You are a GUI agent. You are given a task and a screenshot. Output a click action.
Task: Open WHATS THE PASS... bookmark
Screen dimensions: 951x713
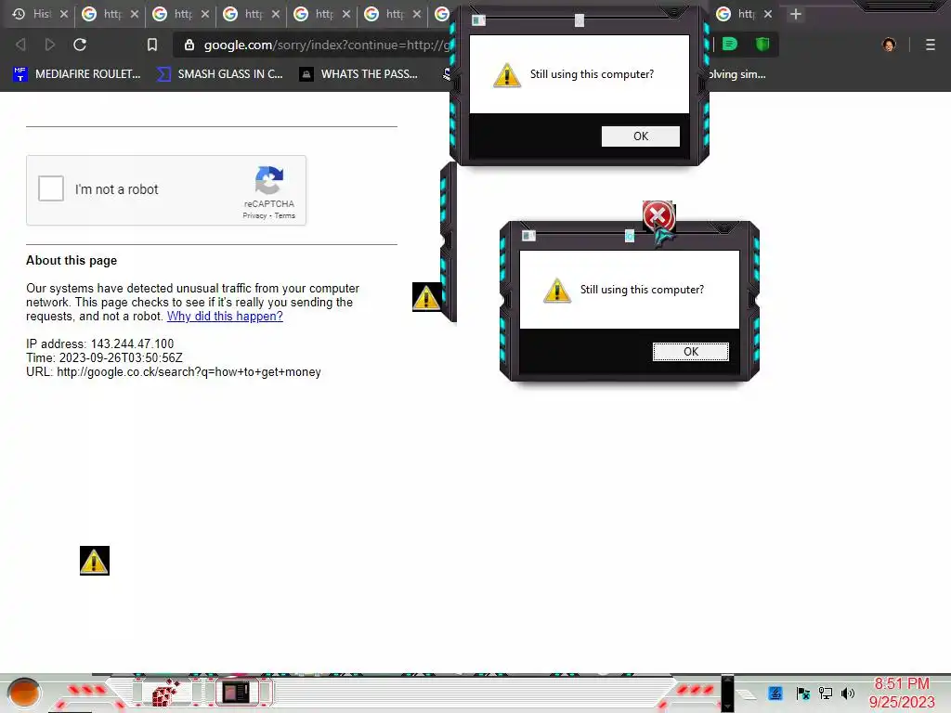358,74
